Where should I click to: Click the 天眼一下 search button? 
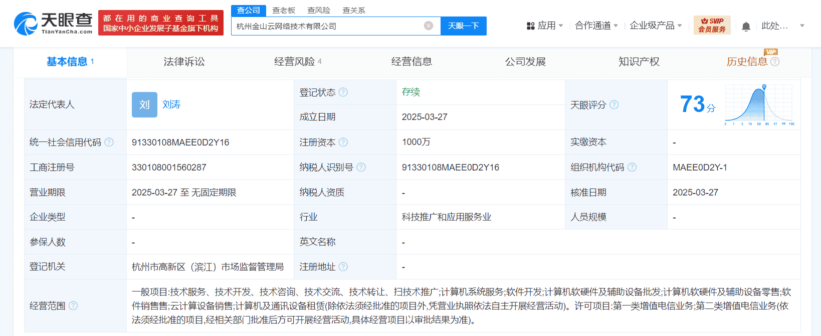463,25
